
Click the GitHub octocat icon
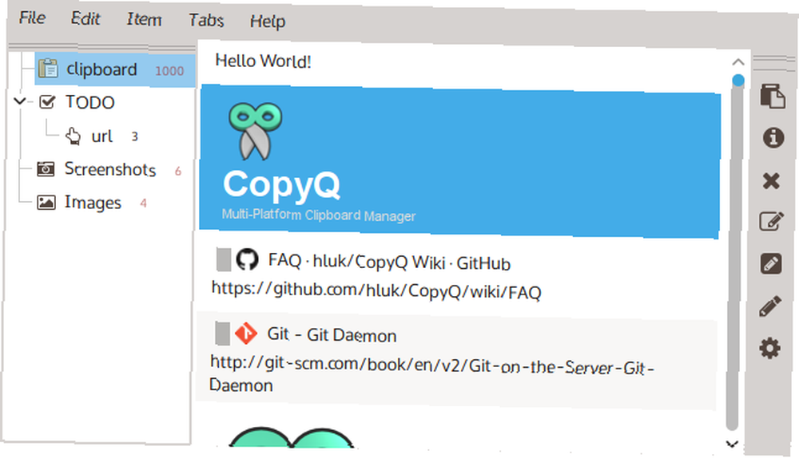[247, 259]
